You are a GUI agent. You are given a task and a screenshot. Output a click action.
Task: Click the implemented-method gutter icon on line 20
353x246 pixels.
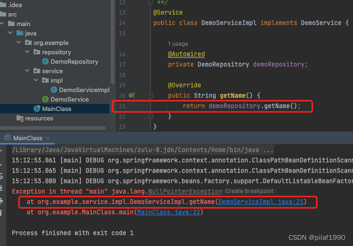132,95
